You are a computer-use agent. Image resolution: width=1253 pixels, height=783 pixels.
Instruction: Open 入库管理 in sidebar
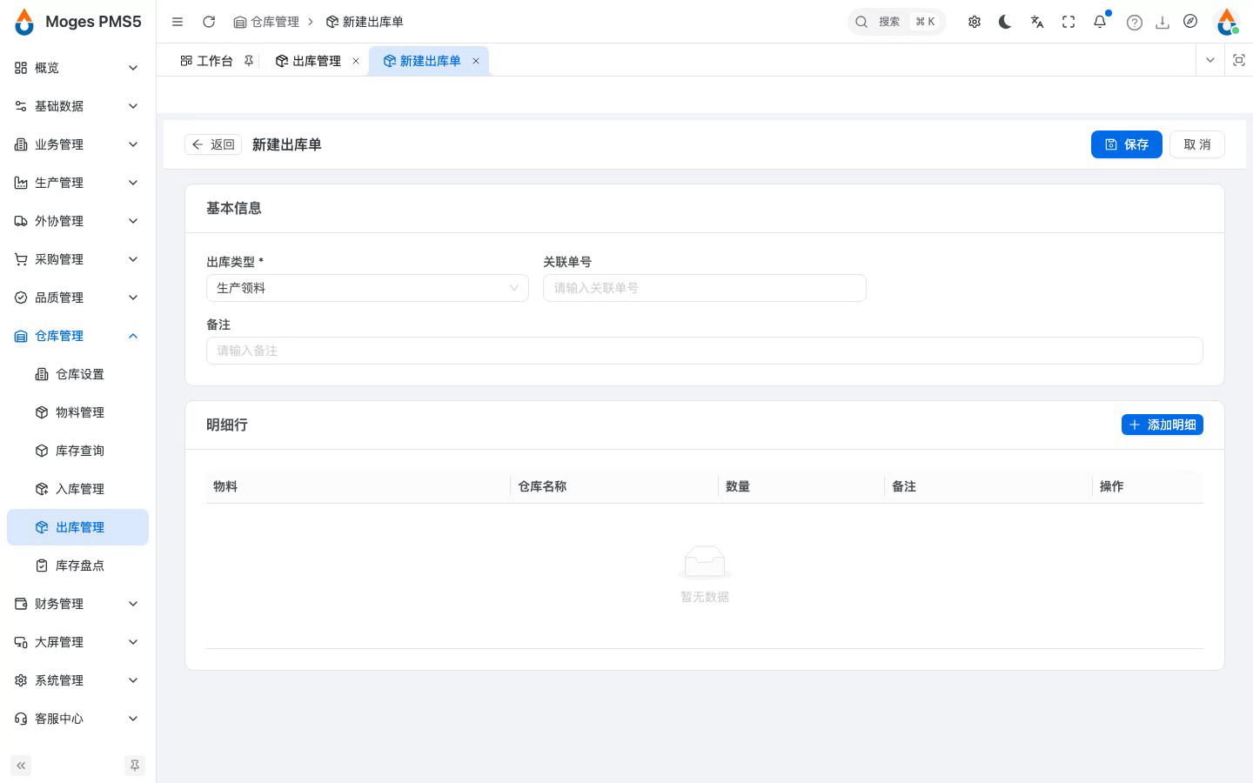tap(77, 489)
